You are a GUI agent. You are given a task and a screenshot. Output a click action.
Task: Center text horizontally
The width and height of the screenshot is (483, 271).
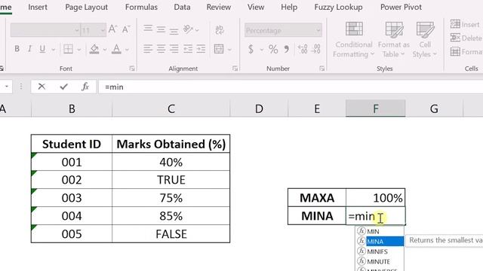[161, 48]
